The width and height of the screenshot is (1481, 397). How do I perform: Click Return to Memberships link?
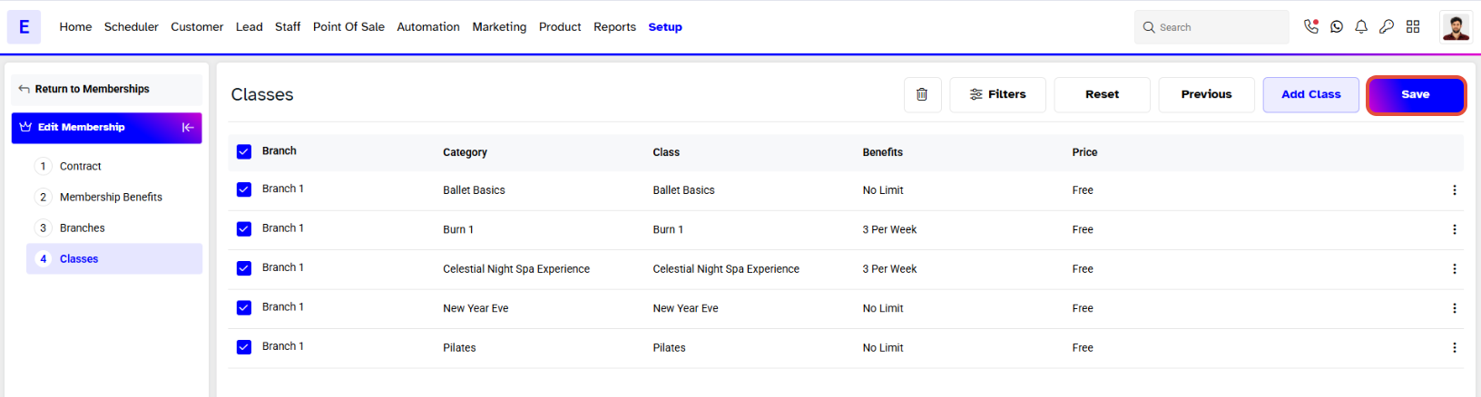[x=92, y=89]
